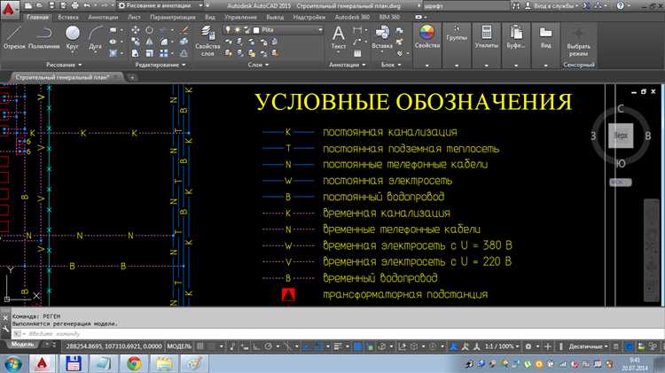Click the table icon in Аннотации panel

click(x=357, y=53)
